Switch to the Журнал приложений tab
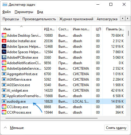131x135 pixels. pyautogui.click(x=76, y=19)
